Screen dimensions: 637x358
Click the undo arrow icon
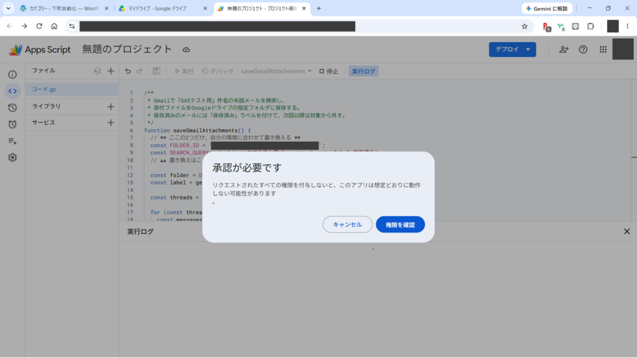tap(128, 71)
